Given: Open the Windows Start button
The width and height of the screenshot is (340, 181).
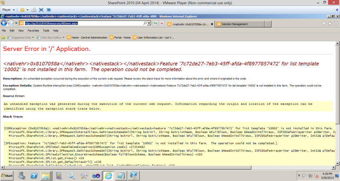Looking at the screenshot, I should click(x=7, y=175).
